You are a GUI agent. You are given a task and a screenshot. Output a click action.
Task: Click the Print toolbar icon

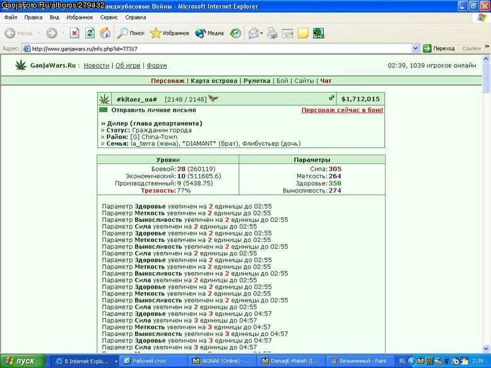coord(272,33)
